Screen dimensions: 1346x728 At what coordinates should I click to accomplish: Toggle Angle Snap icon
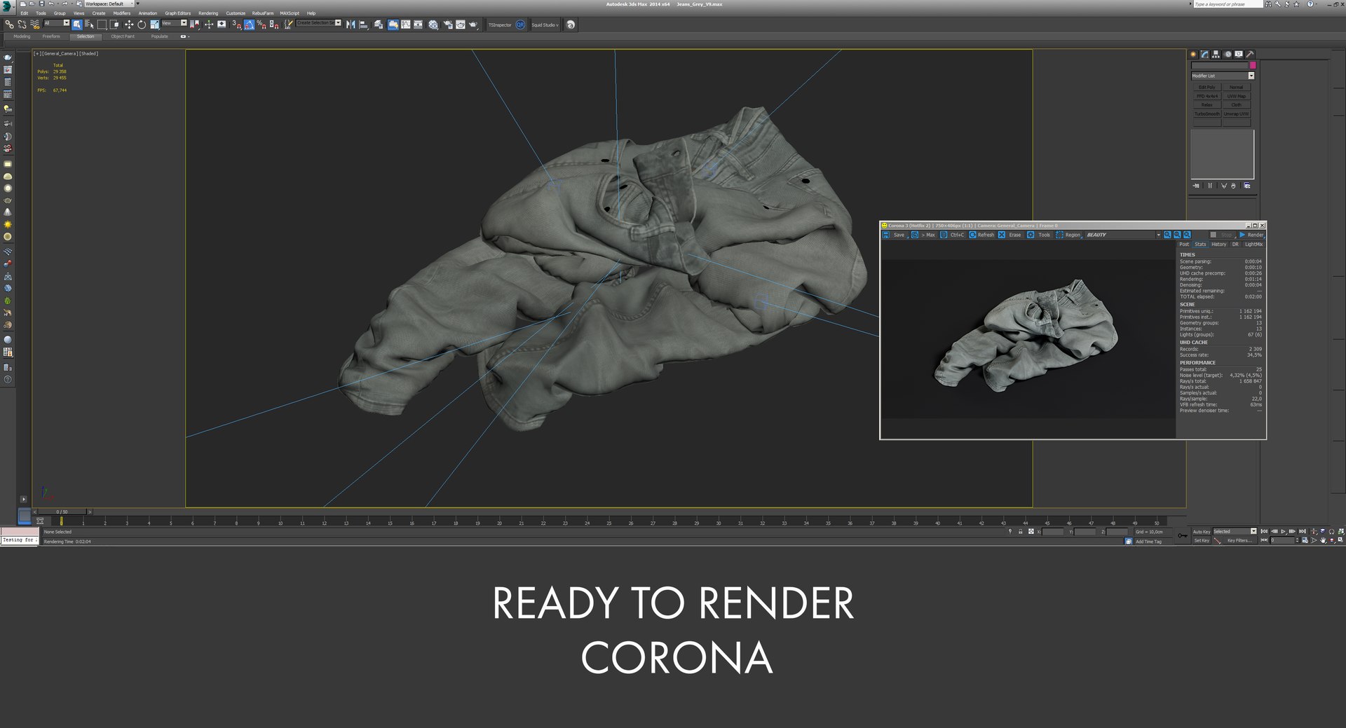pyautogui.click(x=249, y=25)
